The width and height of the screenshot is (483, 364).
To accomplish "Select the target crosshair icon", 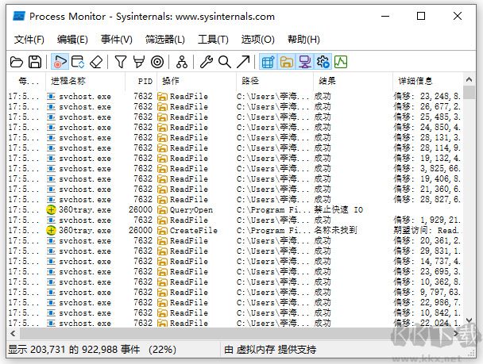I will pos(157,62).
